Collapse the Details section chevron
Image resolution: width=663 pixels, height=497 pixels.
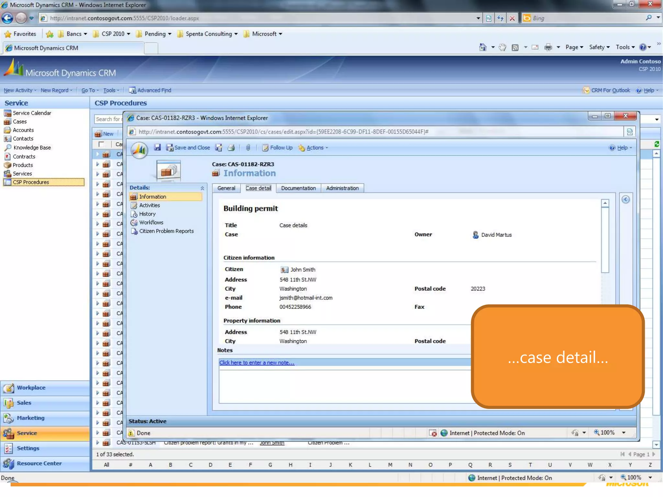[x=202, y=188]
